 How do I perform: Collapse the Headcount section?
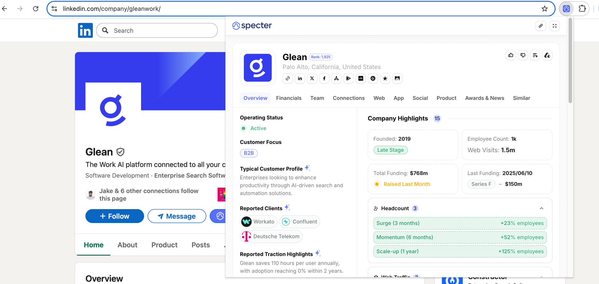pos(541,208)
